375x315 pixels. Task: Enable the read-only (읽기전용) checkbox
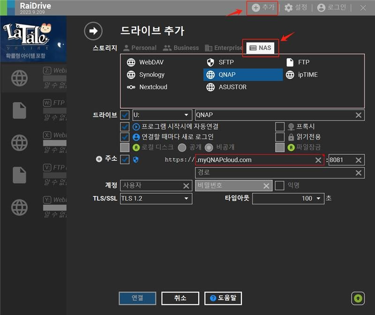pyautogui.click(x=280, y=137)
